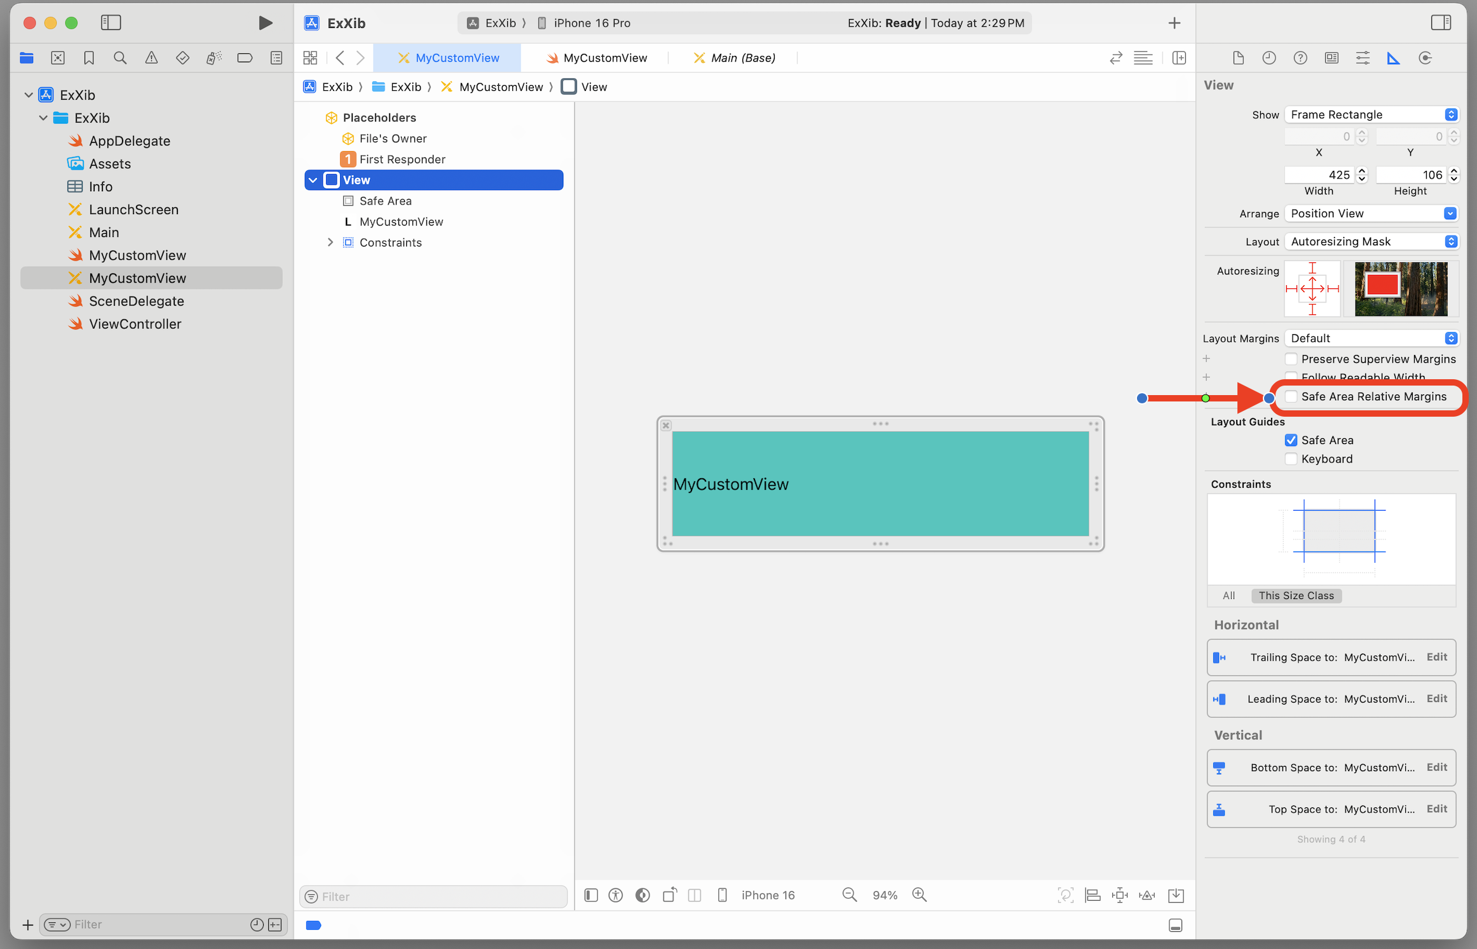This screenshot has width=1477, height=949.
Task: Open the Show Frame Rectangle dropdown
Action: [x=1371, y=115]
